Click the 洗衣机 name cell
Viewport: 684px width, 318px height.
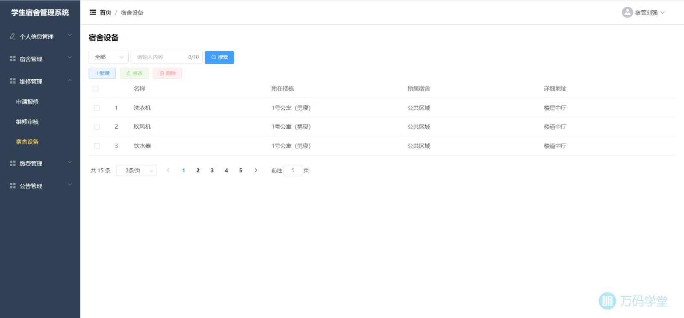pyautogui.click(x=142, y=108)
